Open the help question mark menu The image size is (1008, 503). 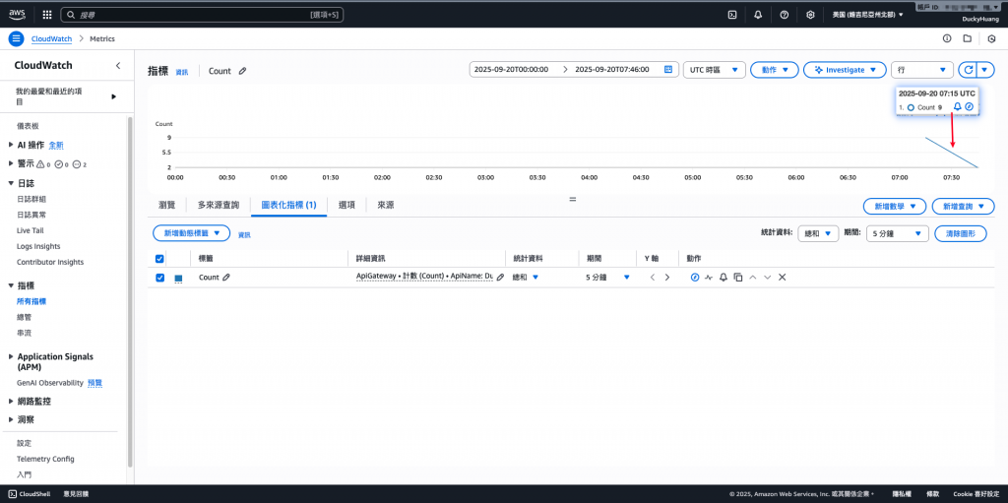(x=785, y=15)
